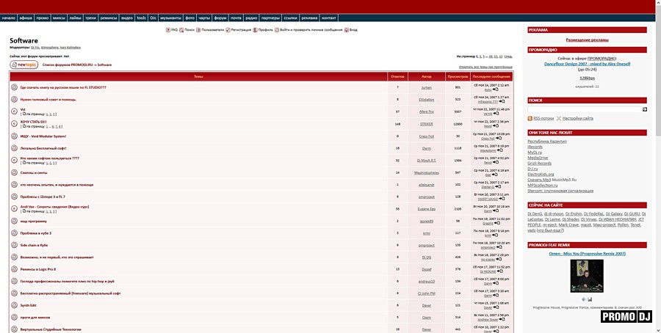Open topic Нужен толковый совет и помощь
Image resolution: width=661 pixels, height=333 pixels.
48,100
